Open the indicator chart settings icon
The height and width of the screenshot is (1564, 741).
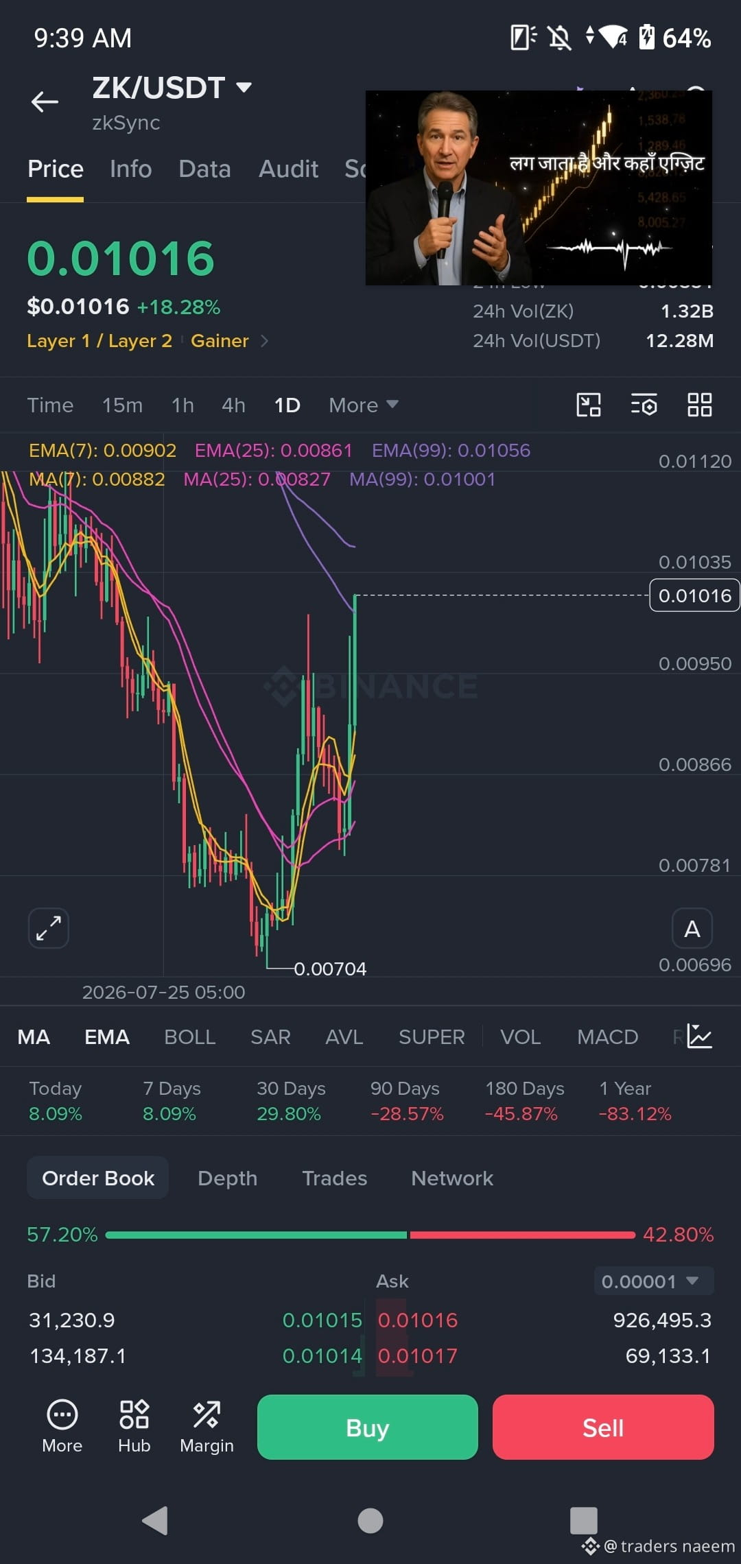700,1036
